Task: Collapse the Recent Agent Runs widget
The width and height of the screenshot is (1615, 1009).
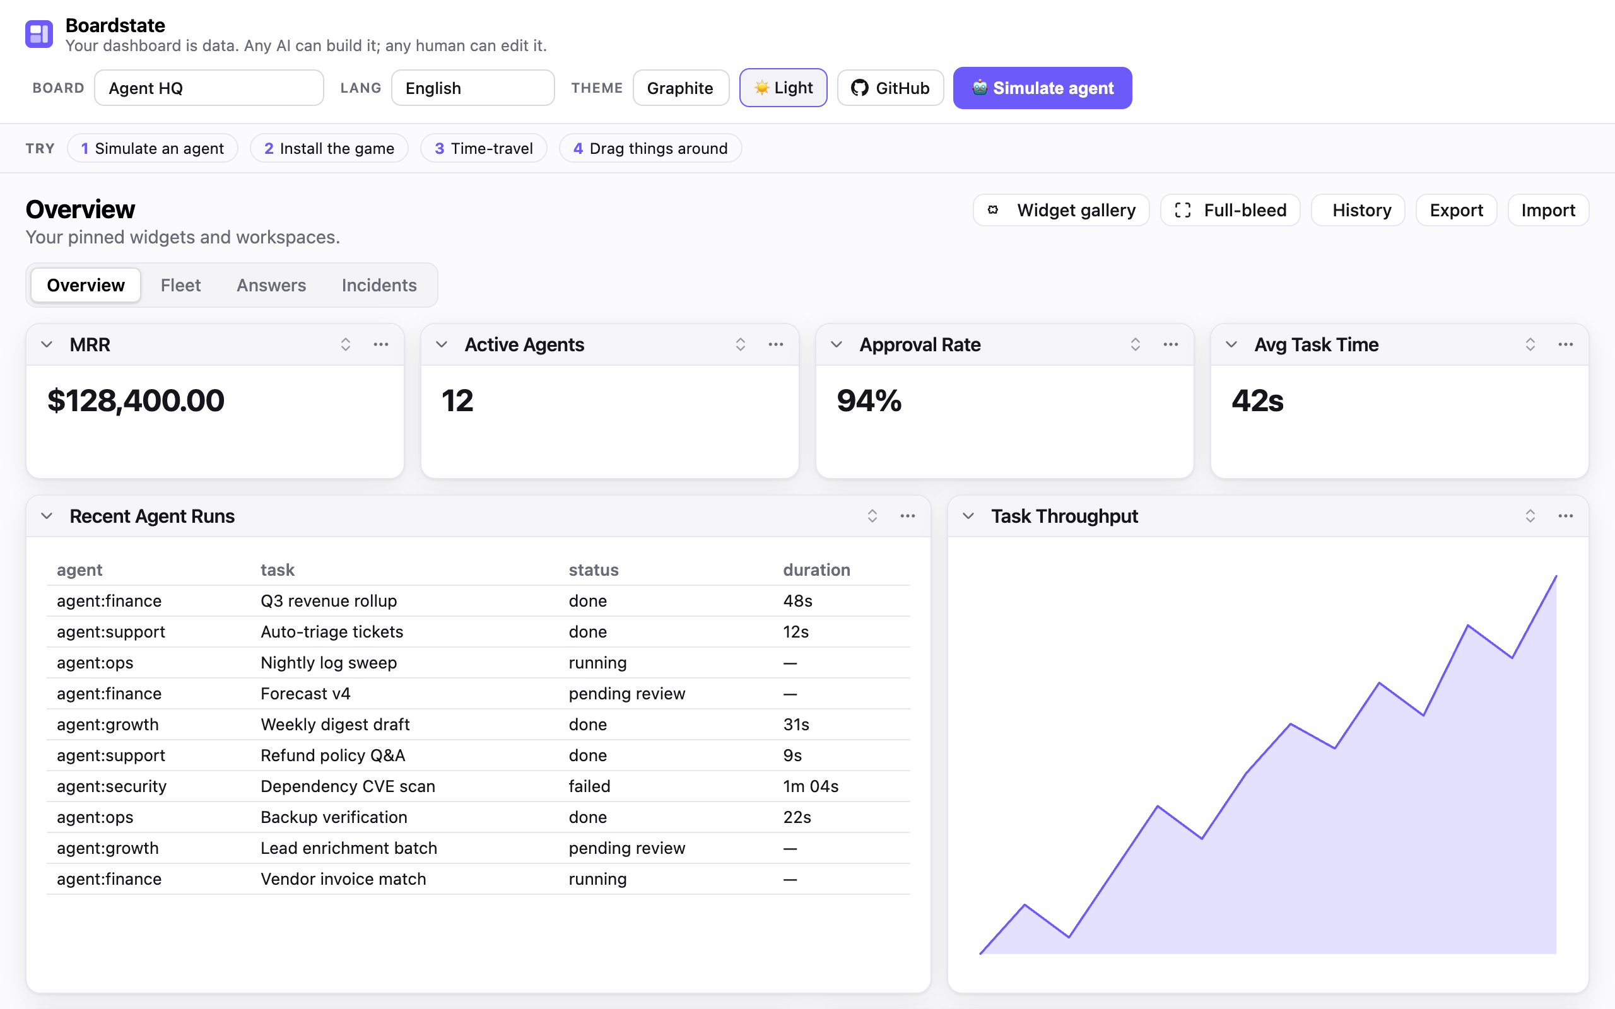Action: (47, 516)
